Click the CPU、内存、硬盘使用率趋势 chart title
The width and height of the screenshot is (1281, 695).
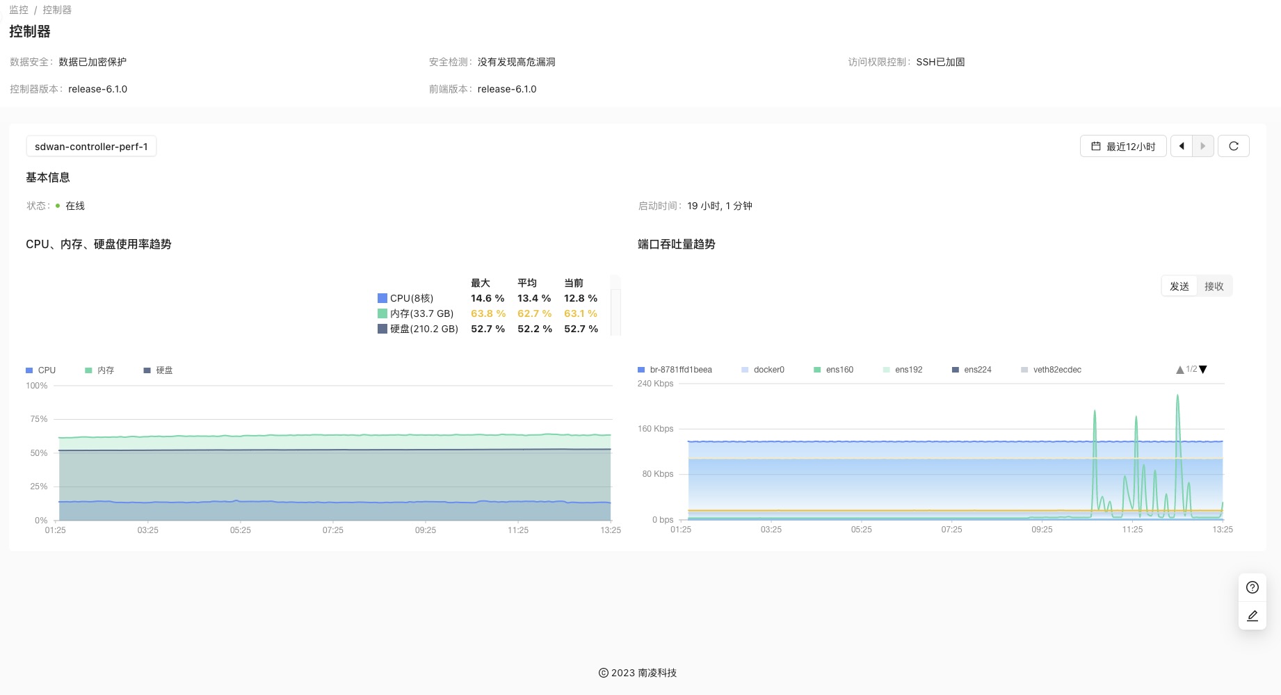pyautogui.click(x=99, y=244)
